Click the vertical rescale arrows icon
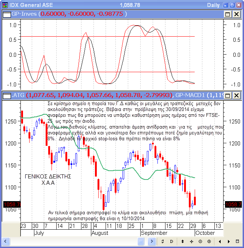This screenshot has height=248, width=244. [x=183, y=242]
